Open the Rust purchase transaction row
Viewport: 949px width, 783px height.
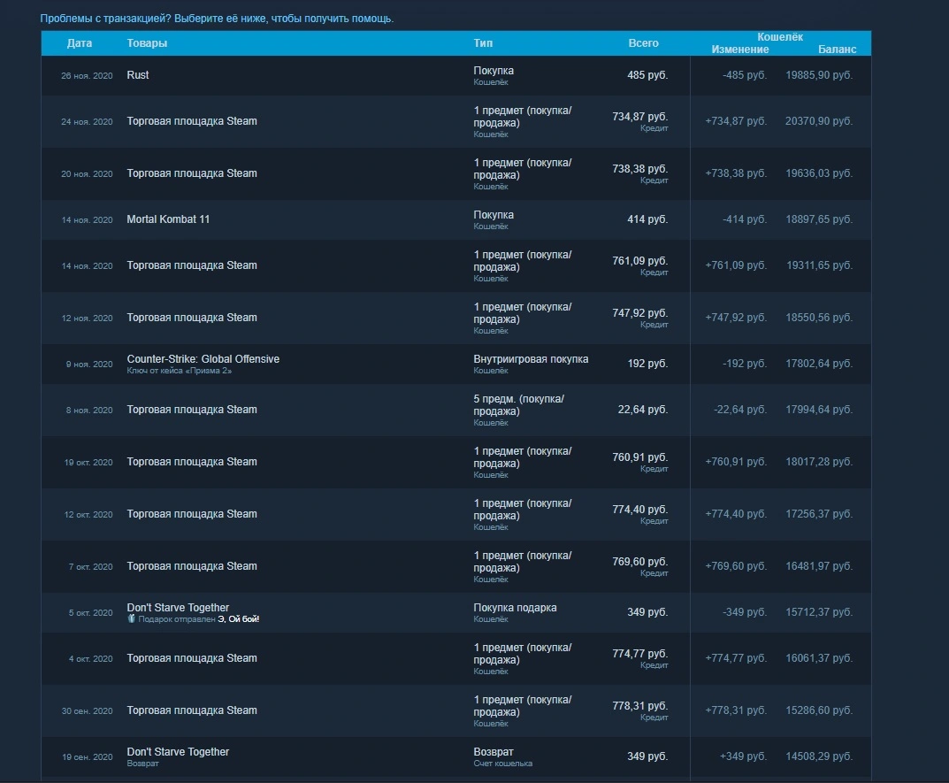click(x=455, y=75)
